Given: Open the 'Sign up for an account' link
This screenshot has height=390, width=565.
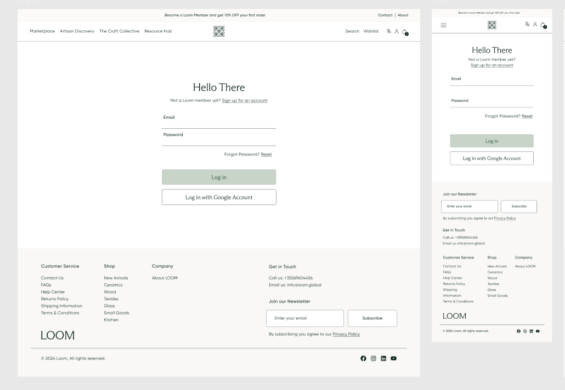Looking at the screenshot, I should pos(244,100).
